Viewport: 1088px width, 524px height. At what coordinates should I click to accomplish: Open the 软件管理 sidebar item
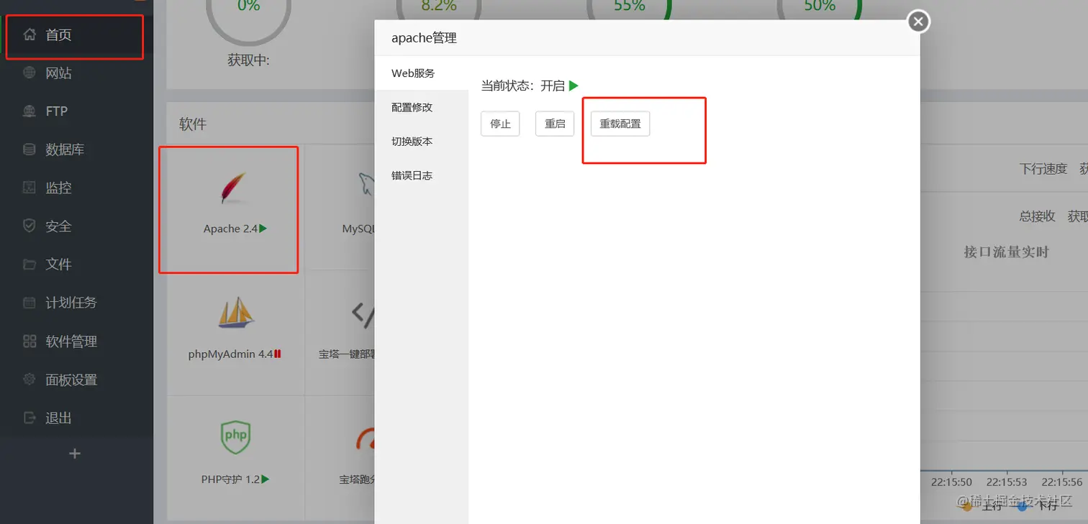pos(76,341)
